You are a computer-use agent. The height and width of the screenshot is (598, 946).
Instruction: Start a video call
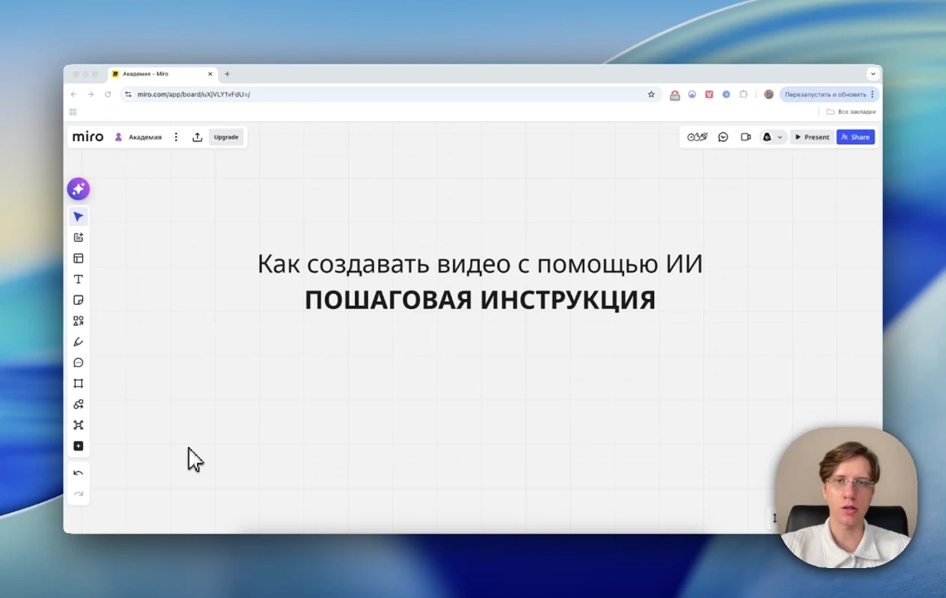(x=745, y=137)
